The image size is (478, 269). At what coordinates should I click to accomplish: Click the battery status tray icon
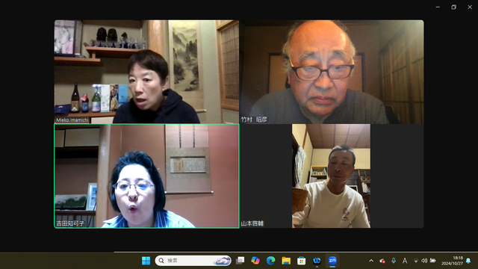[432, 261]
